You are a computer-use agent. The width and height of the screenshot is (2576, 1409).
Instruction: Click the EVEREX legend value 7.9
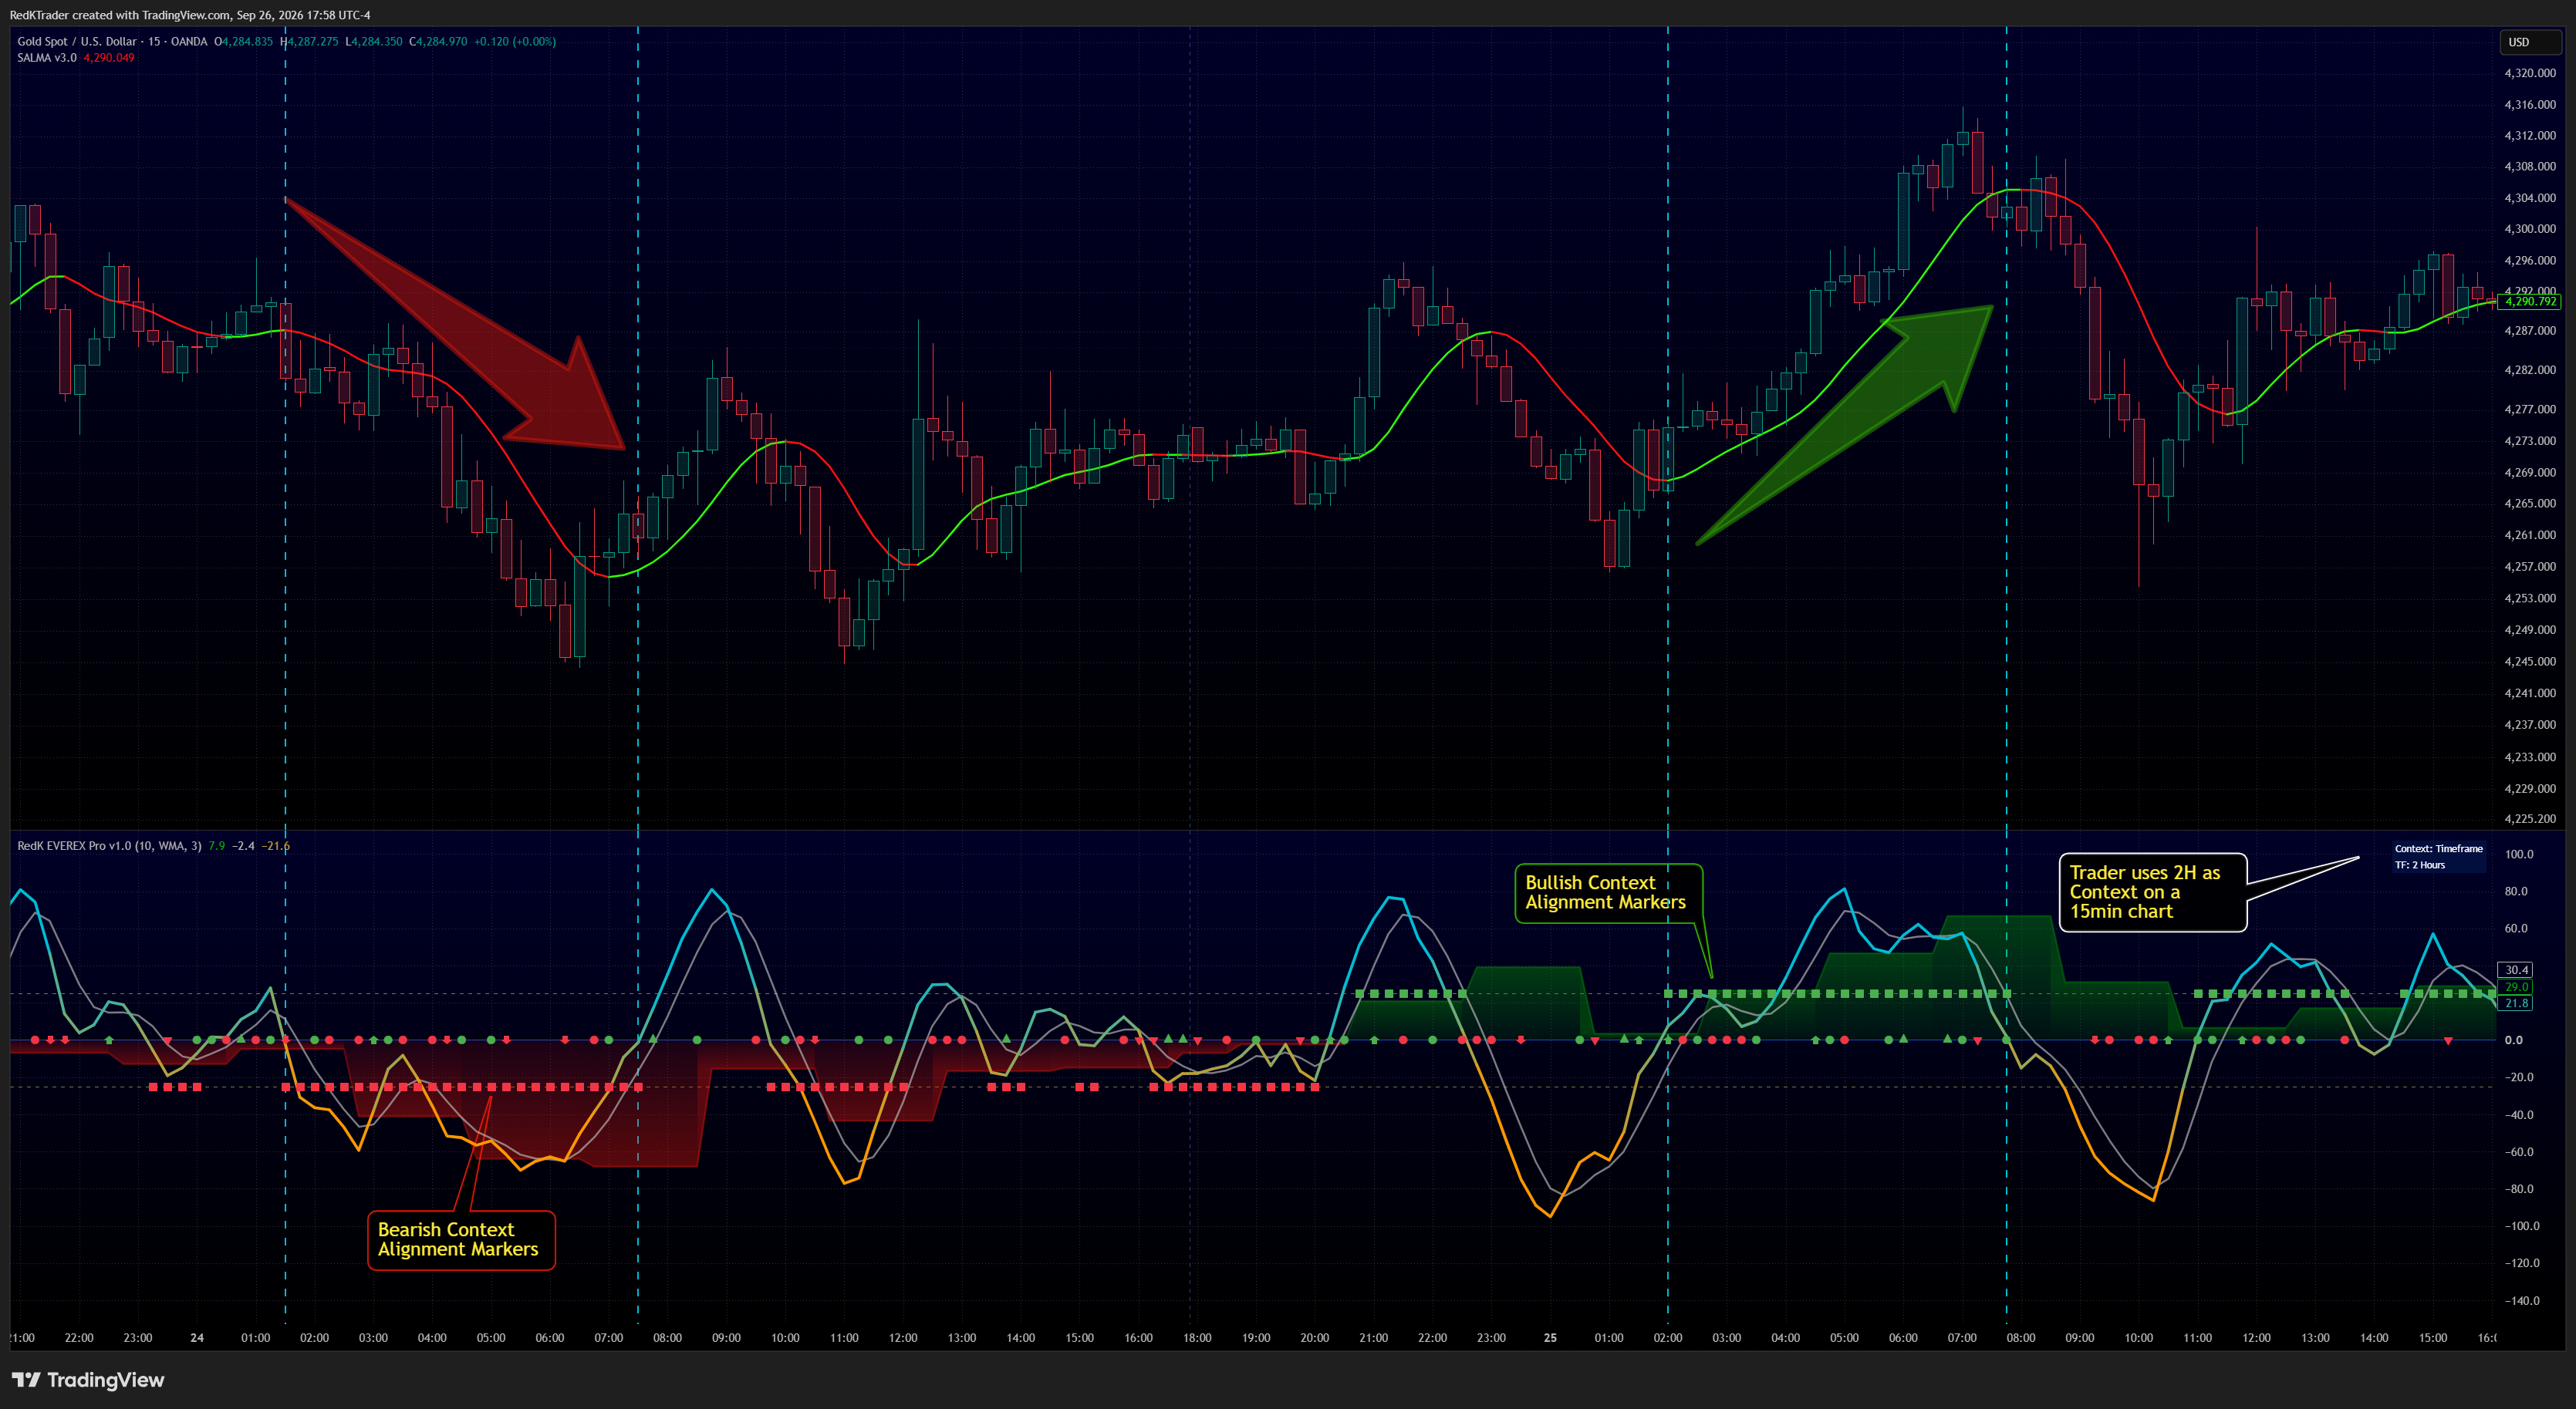click(216, 845)
